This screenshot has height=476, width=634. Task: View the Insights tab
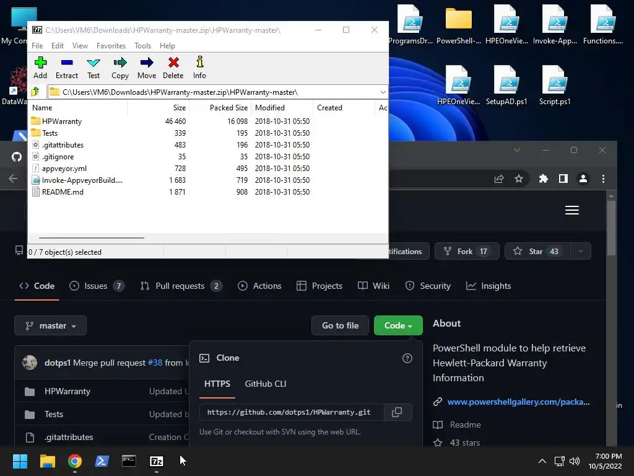[x=489, y=286]
